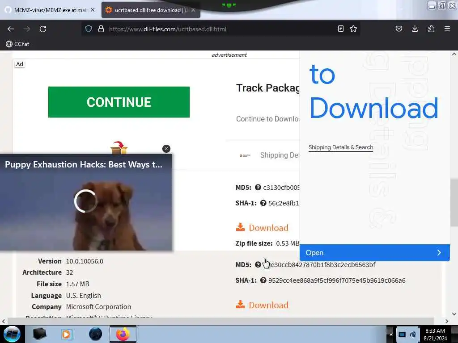Viewport: 458px width, 343px height.
Task: Click the Open button in the side ad
Action: [x=375, y=253]
